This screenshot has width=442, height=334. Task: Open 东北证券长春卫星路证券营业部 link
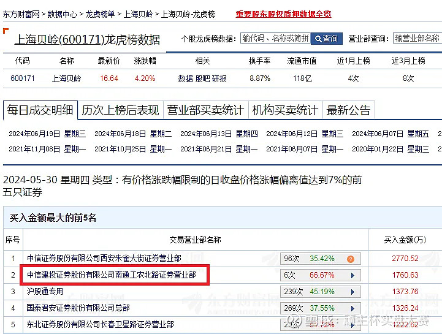101,324
